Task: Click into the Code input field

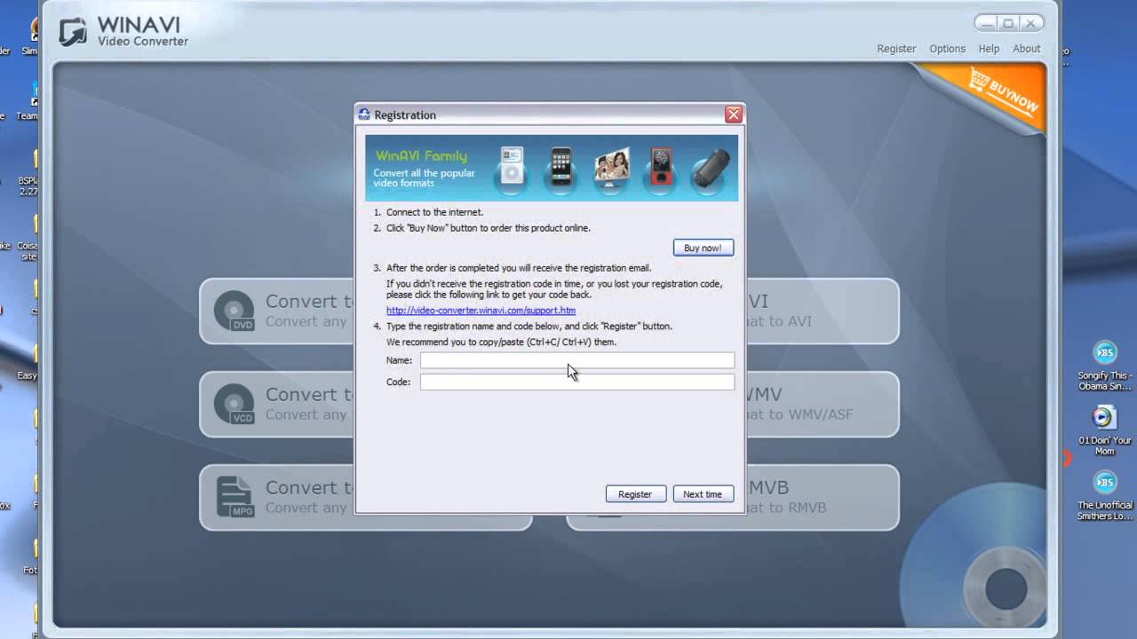Action: pos(577,382)
